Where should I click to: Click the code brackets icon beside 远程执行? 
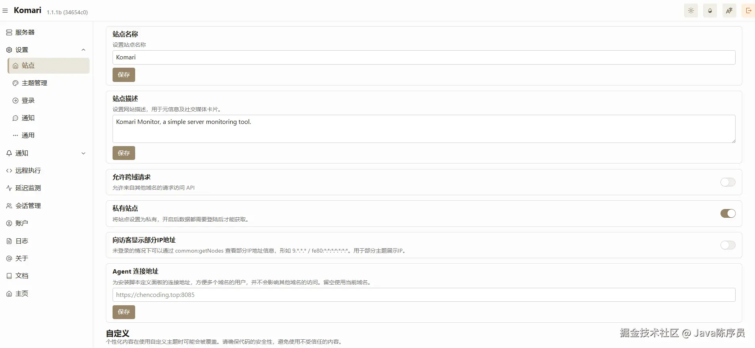click(x=9, y=171)
